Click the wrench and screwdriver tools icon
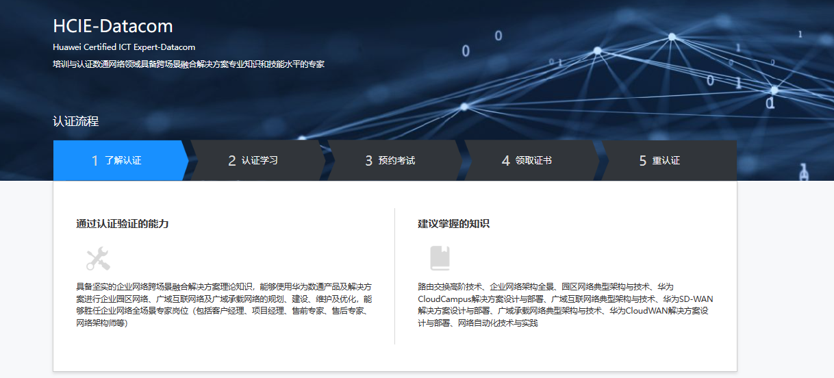This screenshot has height=378, width=834. click(x=98, y=259)
